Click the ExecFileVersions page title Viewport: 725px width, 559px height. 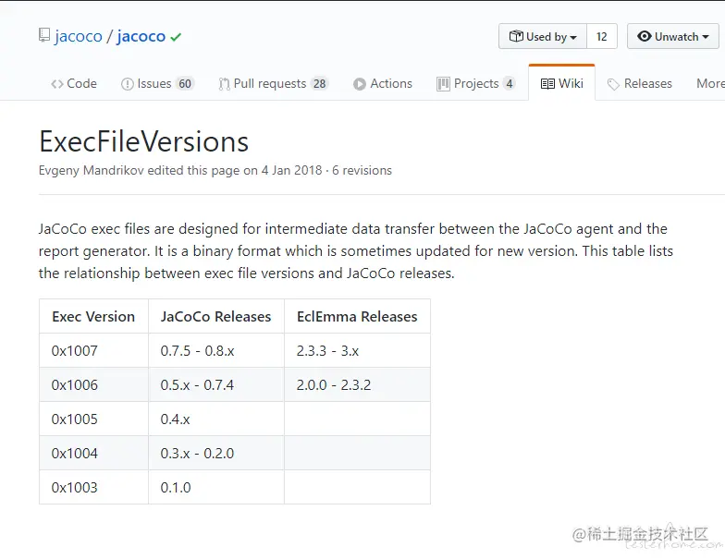144,141
